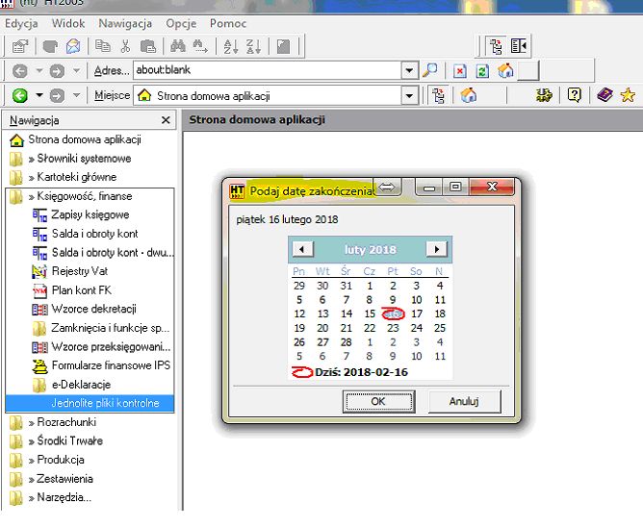Screen dimensions: 643x527
Task: Click the luty 2018 month title
Action: [370, 250]
